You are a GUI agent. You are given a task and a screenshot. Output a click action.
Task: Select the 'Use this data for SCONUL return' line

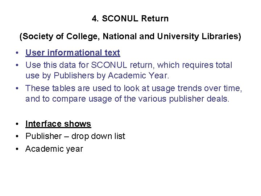[129, 65]
